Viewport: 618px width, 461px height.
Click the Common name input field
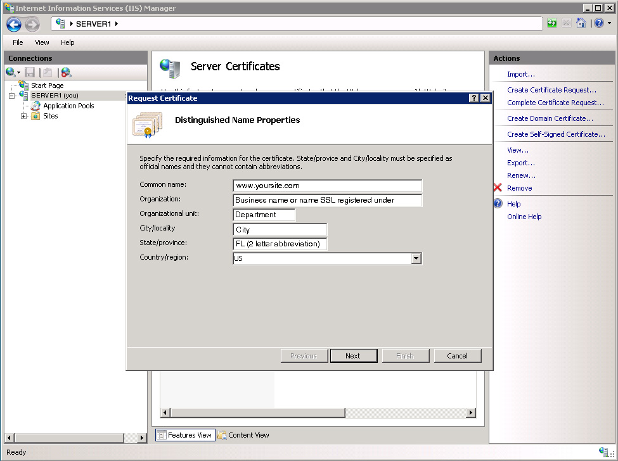pyautogui.click(x=327, y=186)
